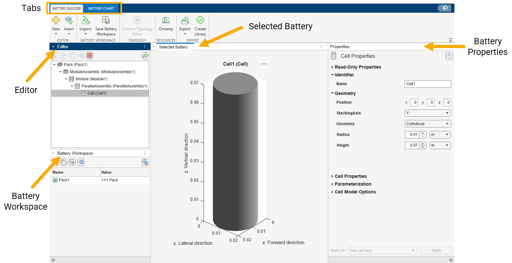Image resolution: width=512 pixels, height=263 pixels.
Task: Clear the Battery Workspace with the grid icon
Action: [x=145, y=162]
